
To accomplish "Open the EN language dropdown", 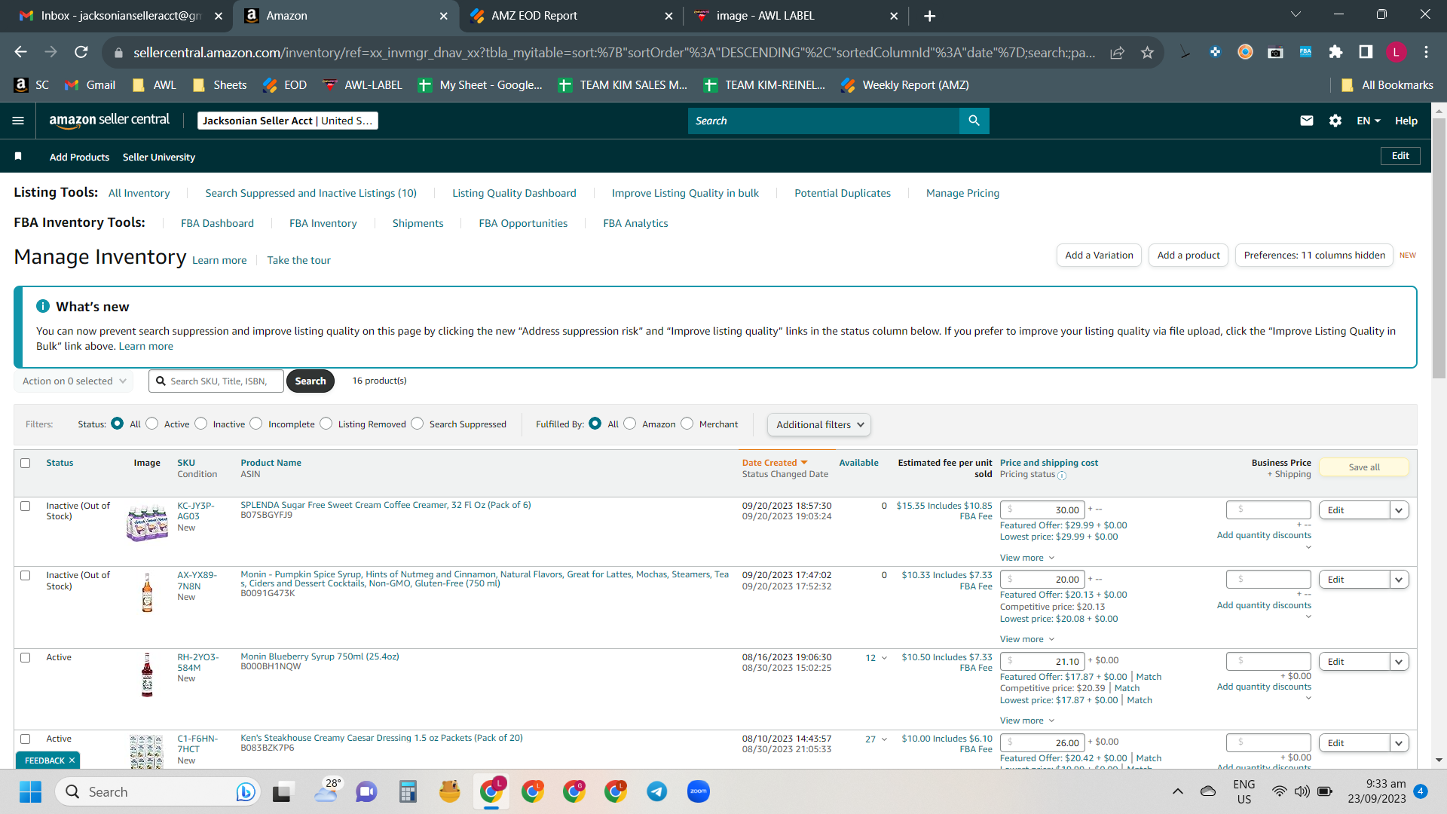I will click(x=1369, y=121).
